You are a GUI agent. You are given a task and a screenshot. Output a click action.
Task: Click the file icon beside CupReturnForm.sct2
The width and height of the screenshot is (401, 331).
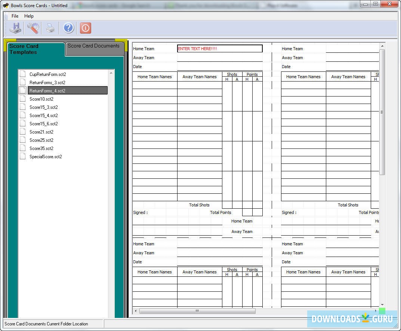tap(23, 74)
